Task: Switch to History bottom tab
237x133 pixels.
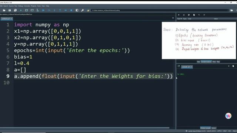Action: [214, 128]
